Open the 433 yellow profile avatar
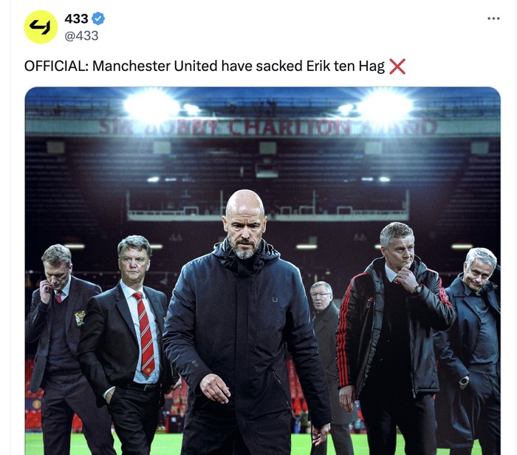 (41, 27)
